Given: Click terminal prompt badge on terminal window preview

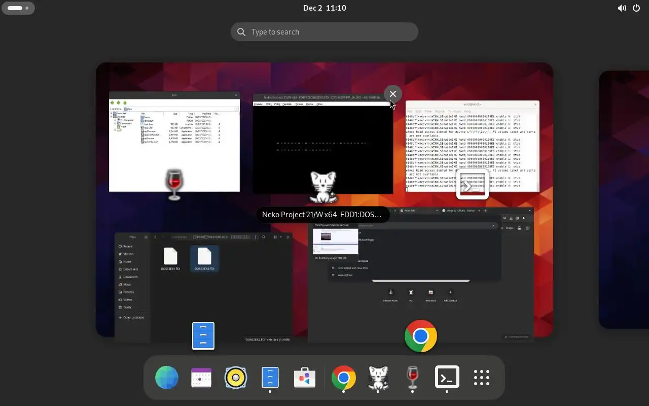Looking at the screenshot, I should [x=473, y=184].
